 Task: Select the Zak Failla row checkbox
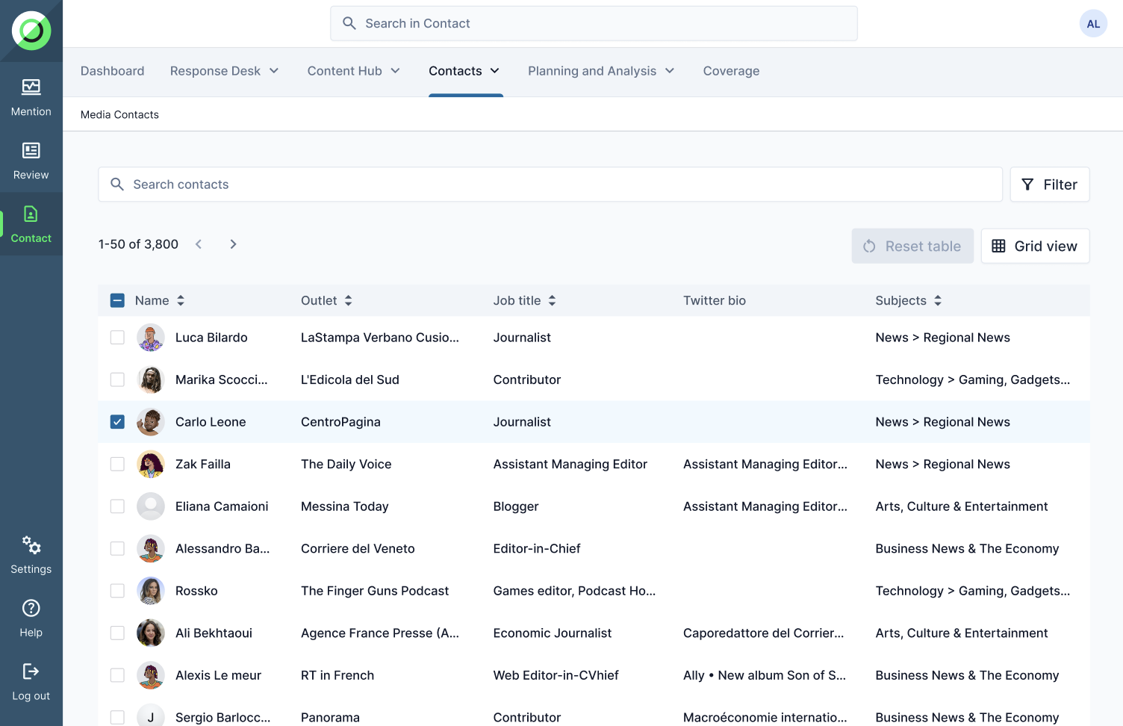tap(117, 464)
